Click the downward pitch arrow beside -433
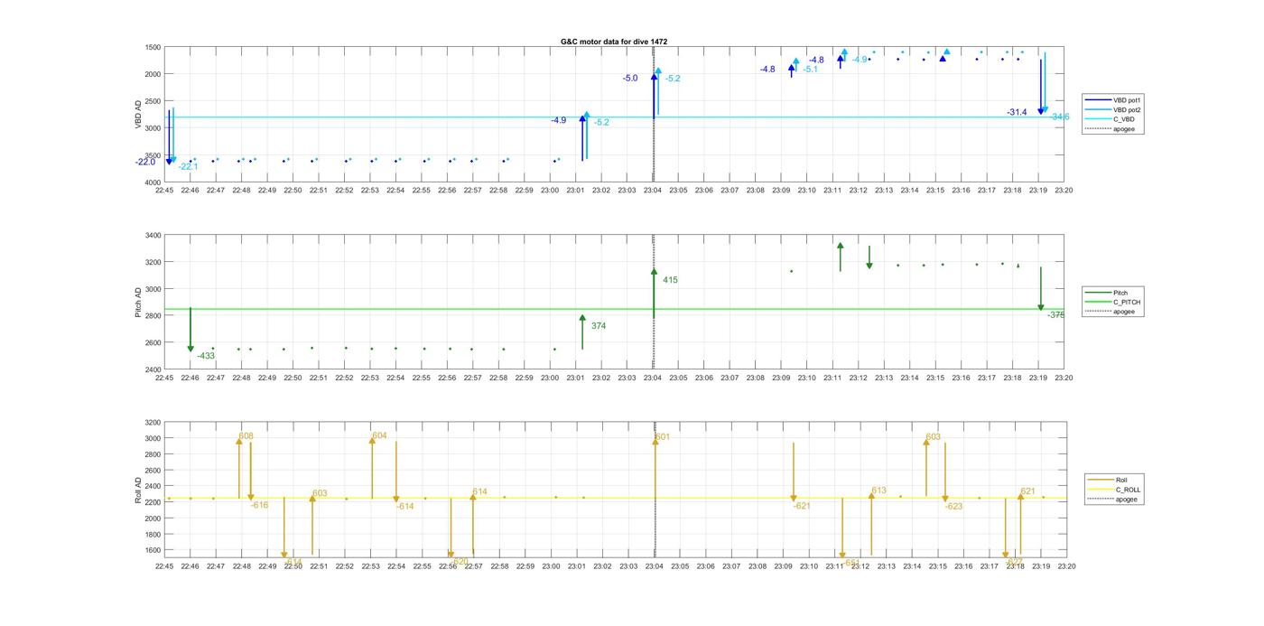The height and width of the screenshot is (626, 1264). coord(191,330)
